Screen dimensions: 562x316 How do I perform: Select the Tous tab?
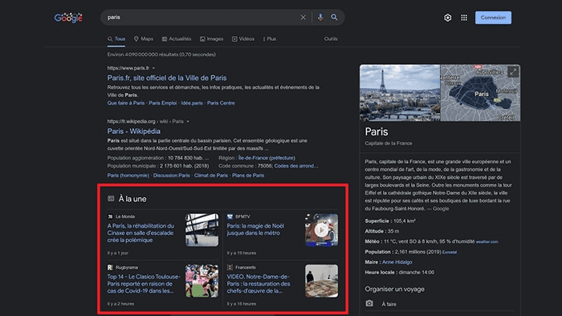(x=116, y=39)
